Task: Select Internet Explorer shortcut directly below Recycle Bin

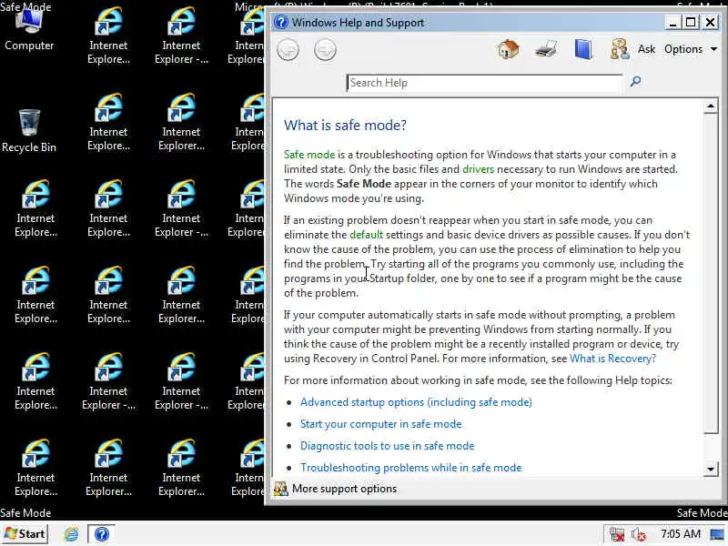Action: 35,208
